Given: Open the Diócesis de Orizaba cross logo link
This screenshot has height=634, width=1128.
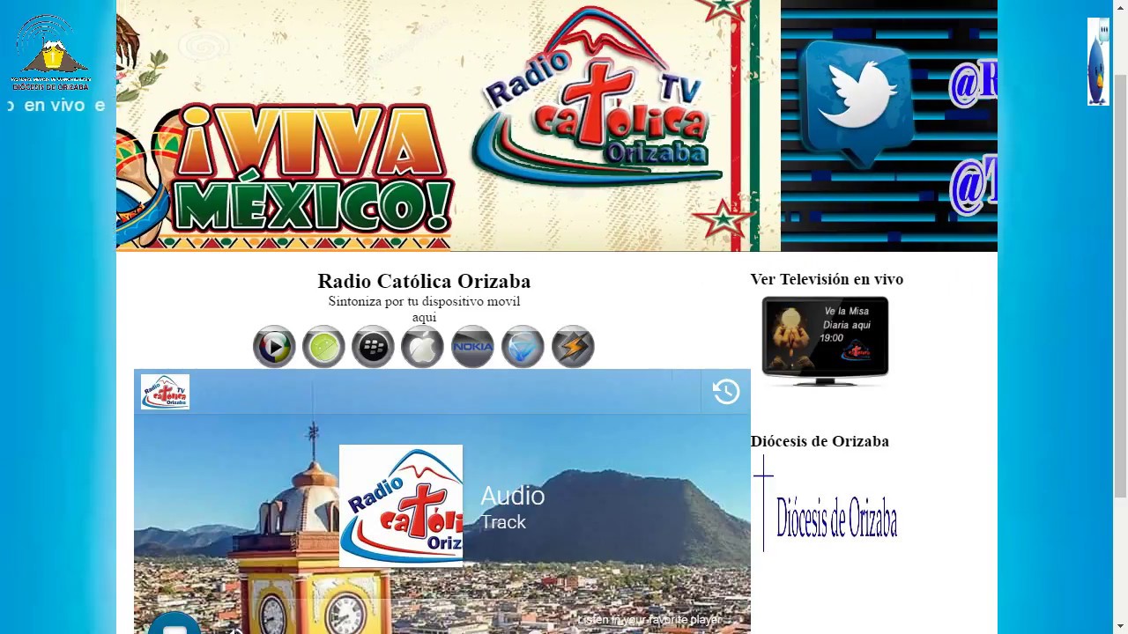Looking at the screenshot, I should [825, 504].
